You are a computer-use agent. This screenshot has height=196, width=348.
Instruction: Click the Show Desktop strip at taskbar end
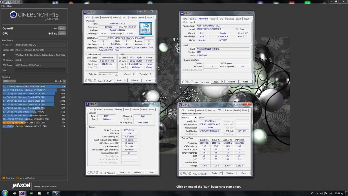(x=346, y=193)
